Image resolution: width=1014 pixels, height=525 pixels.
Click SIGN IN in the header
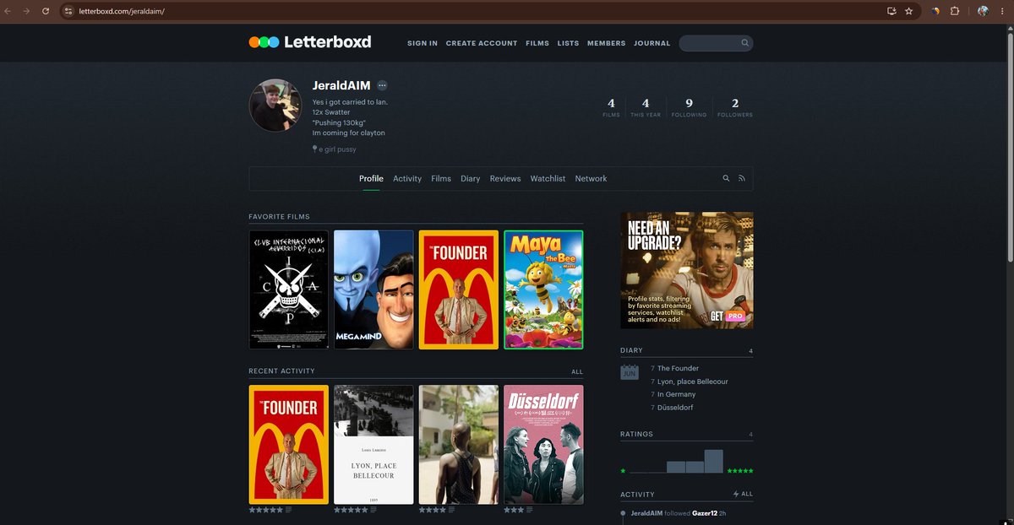pos(422,43)
